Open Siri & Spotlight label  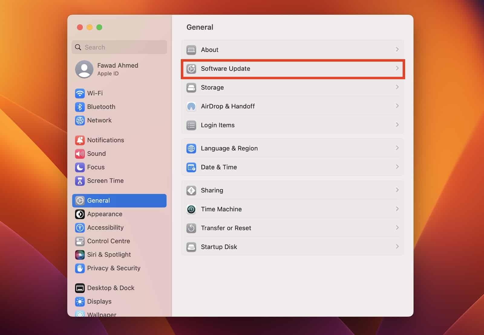pos(109,255)
